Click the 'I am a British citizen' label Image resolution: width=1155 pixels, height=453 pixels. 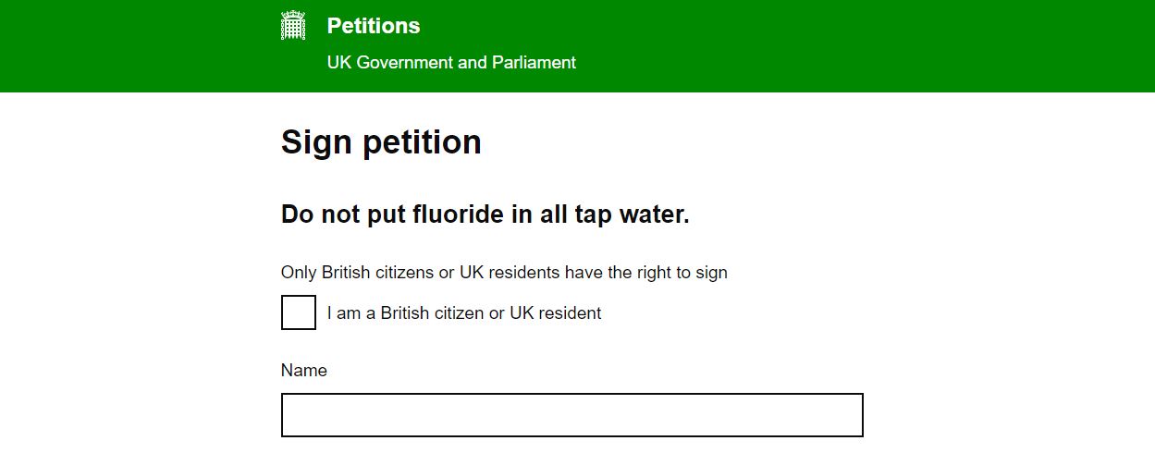pos(464,313)
